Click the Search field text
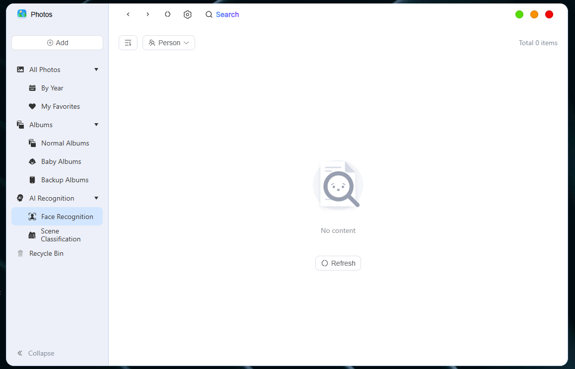 pos(227,14)
